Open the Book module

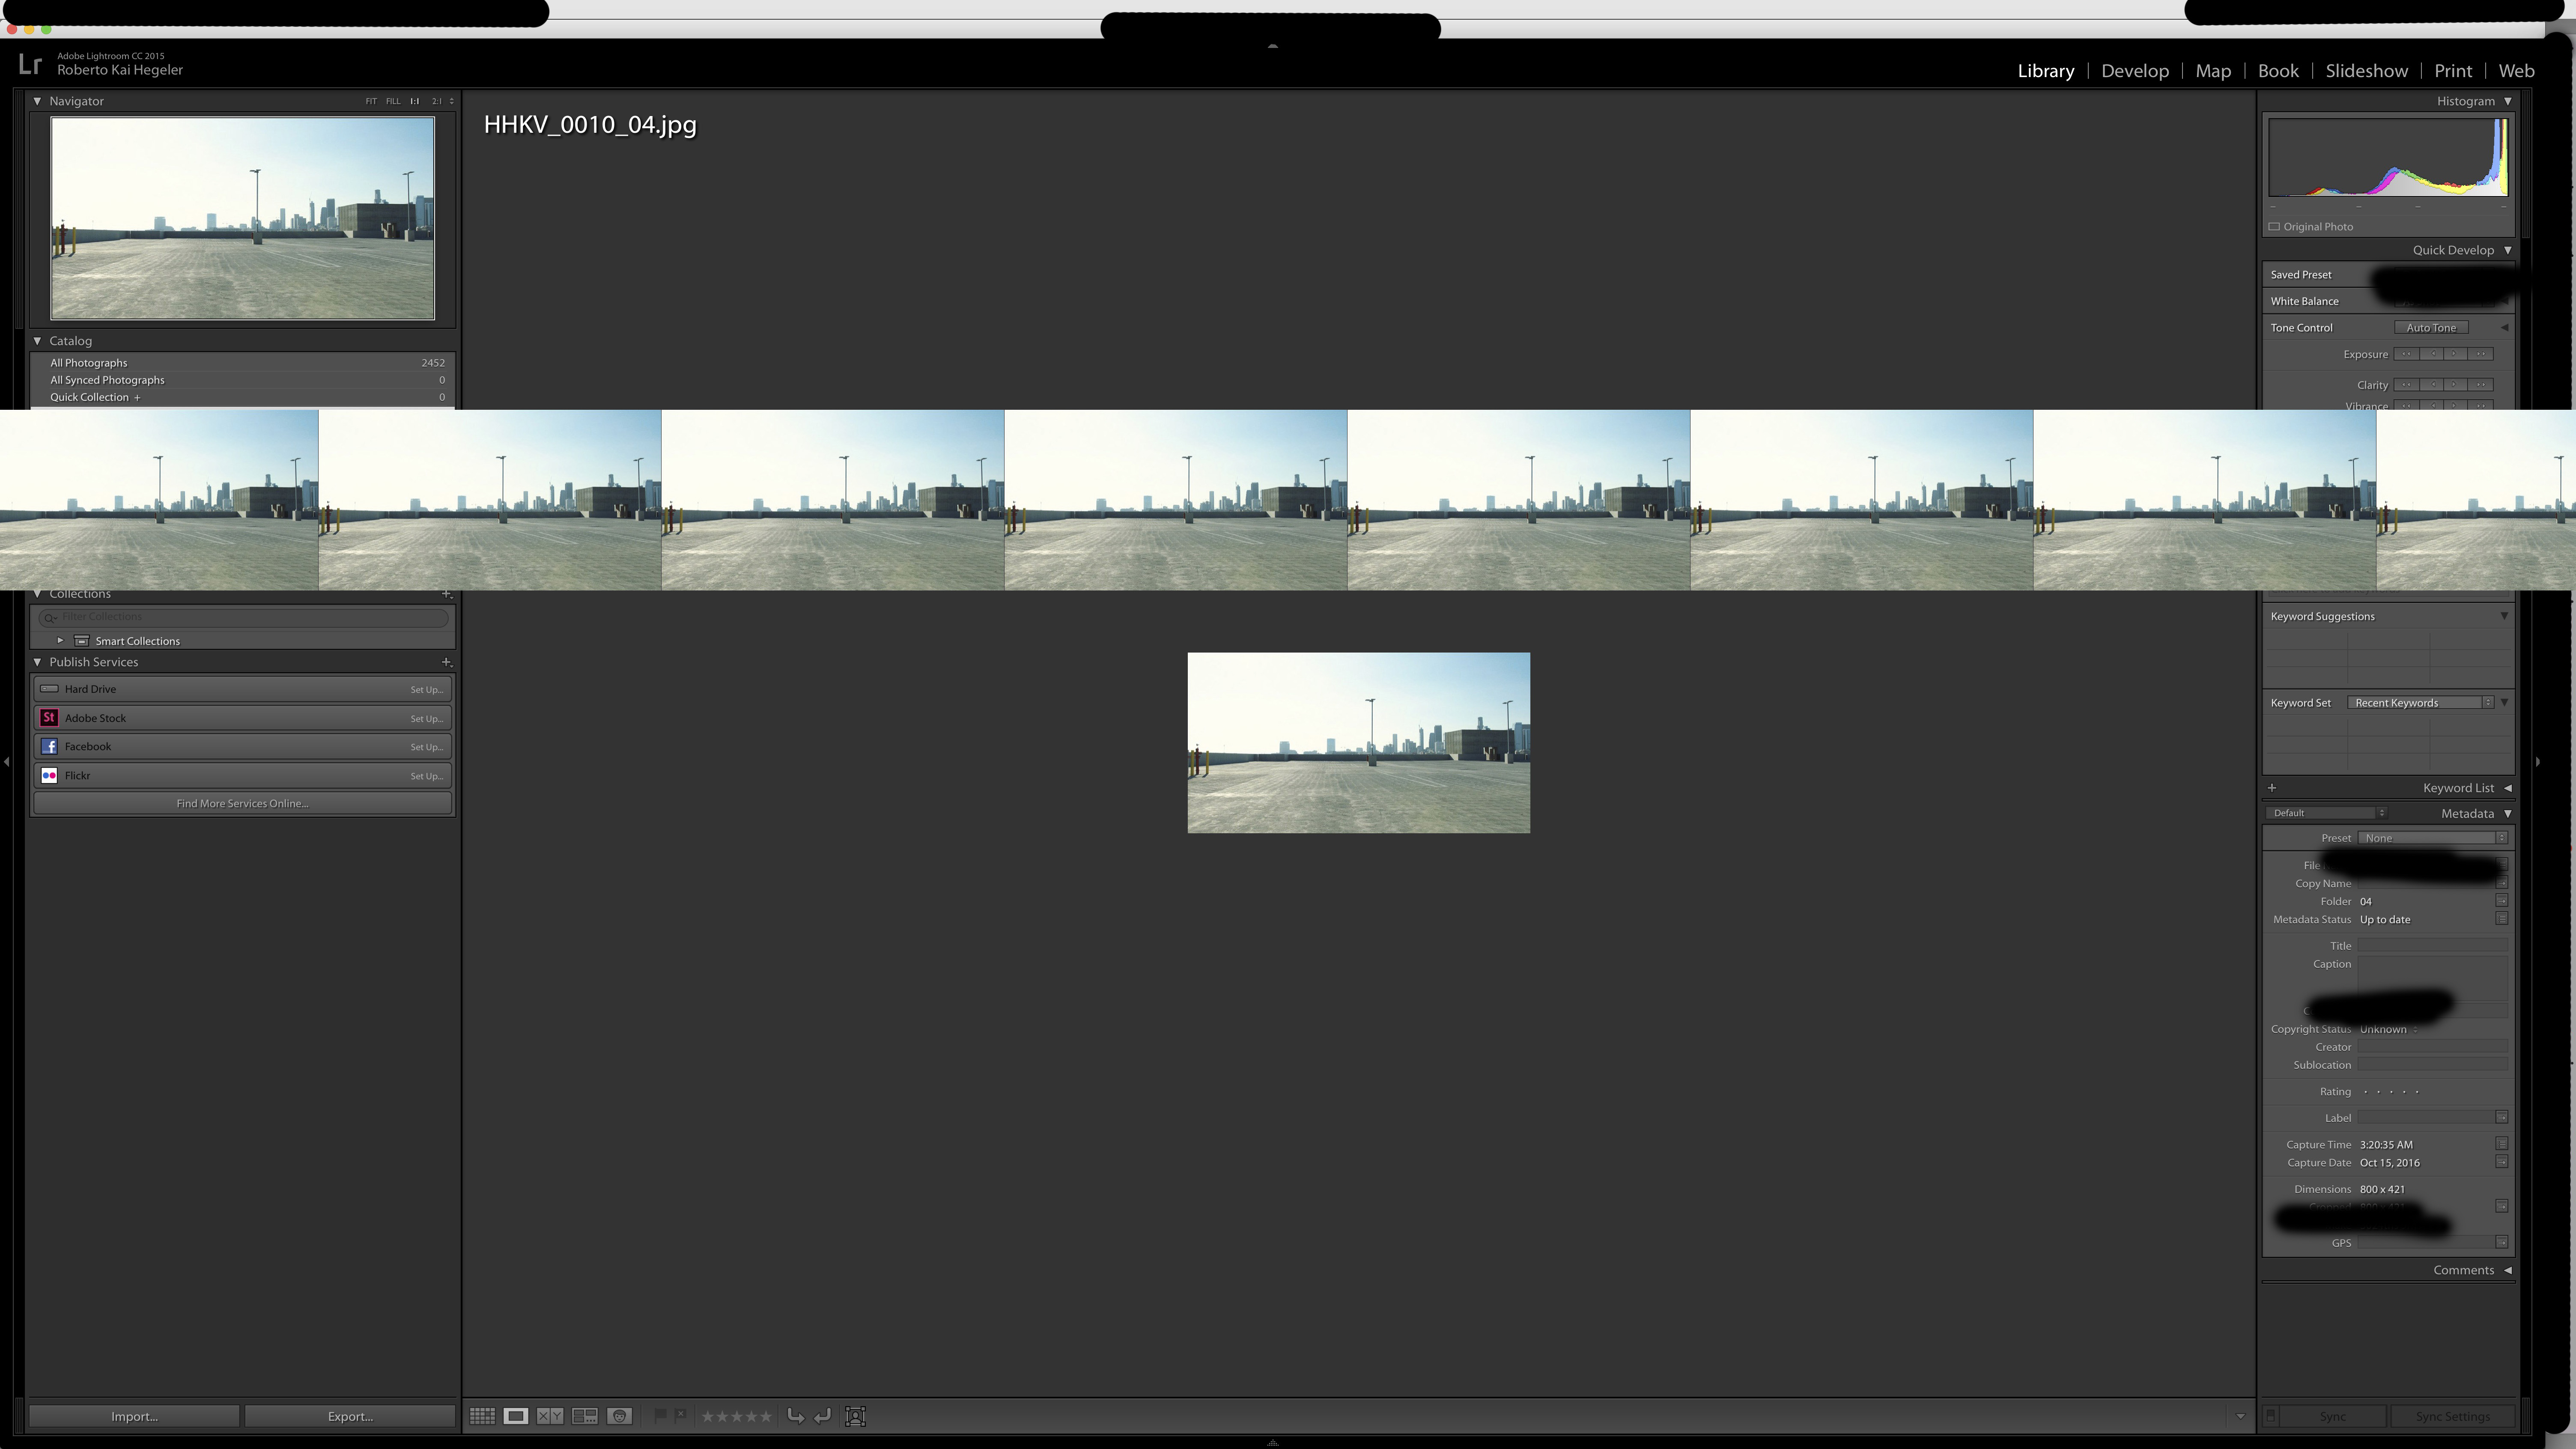(x=2278, y=71)
